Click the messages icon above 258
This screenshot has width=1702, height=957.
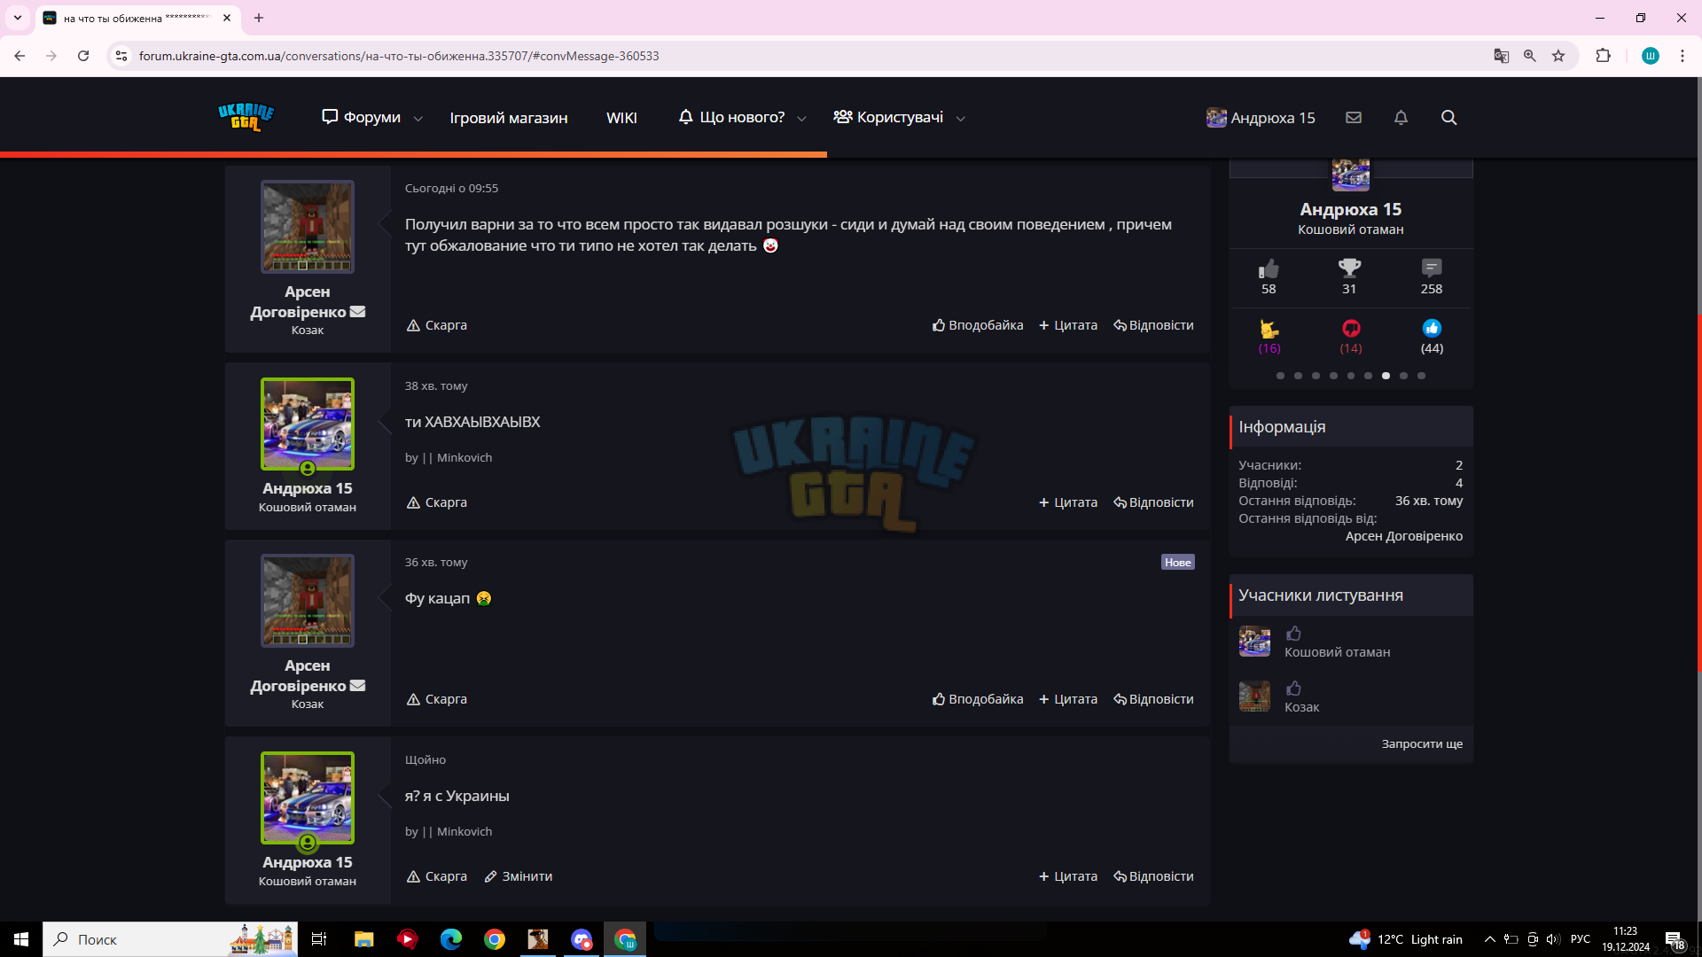pyautogui.click(x=1432, y=268)
